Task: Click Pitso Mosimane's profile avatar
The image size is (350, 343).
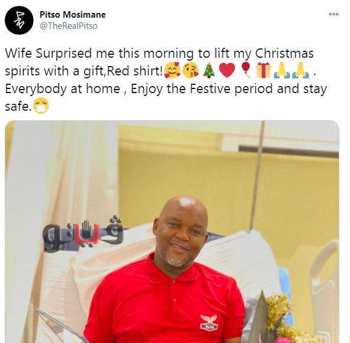Action: [19, 20]
